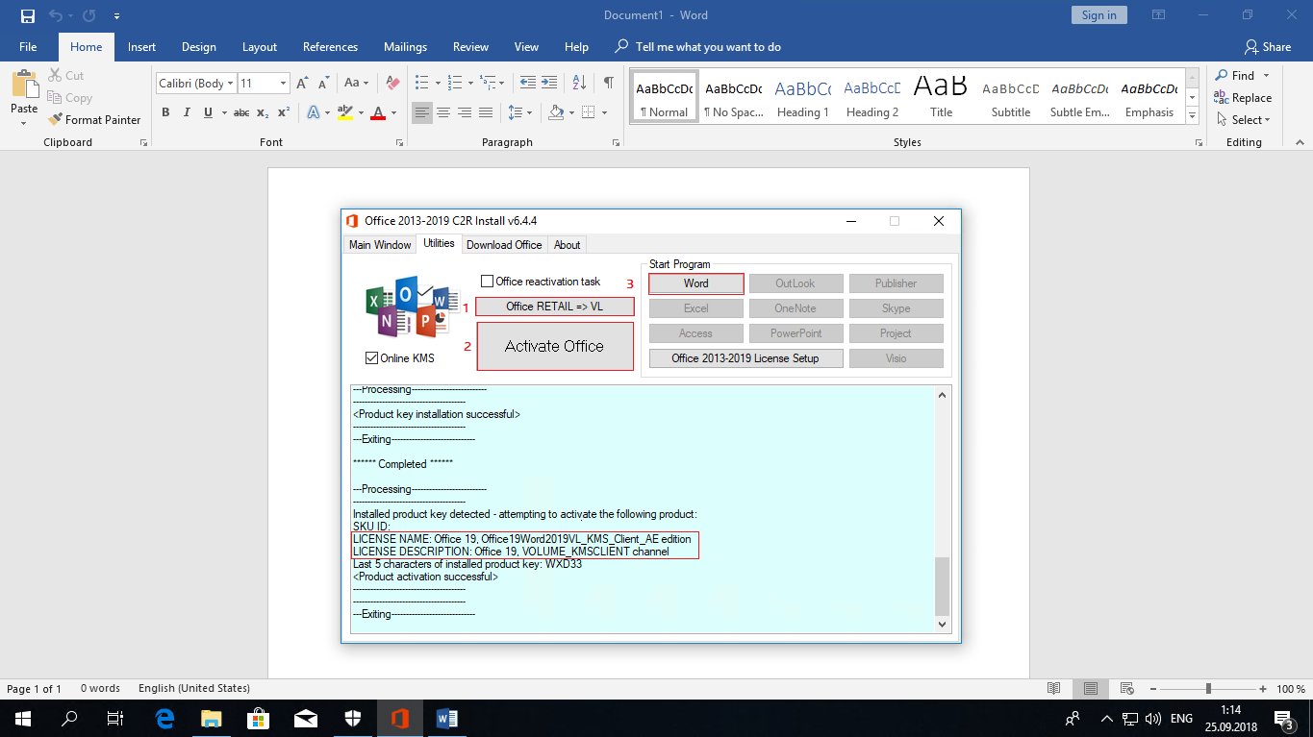Screen dimensions: 1313x737
Task: Open the Change Case dropdown
Action: [357, 84]
